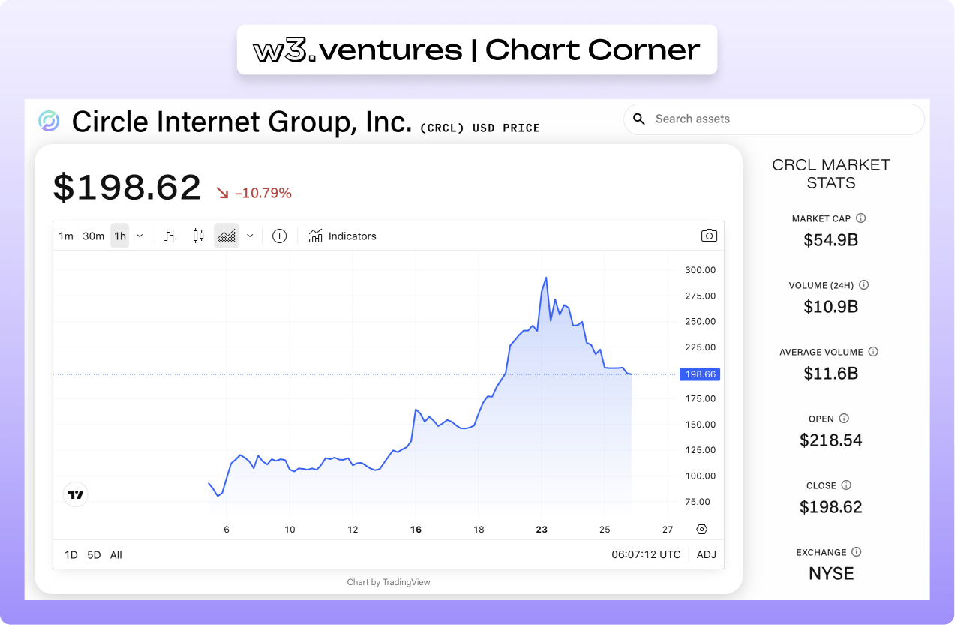Click the Average Volume info icon
The image size is (955, 625).
(873, 352)
